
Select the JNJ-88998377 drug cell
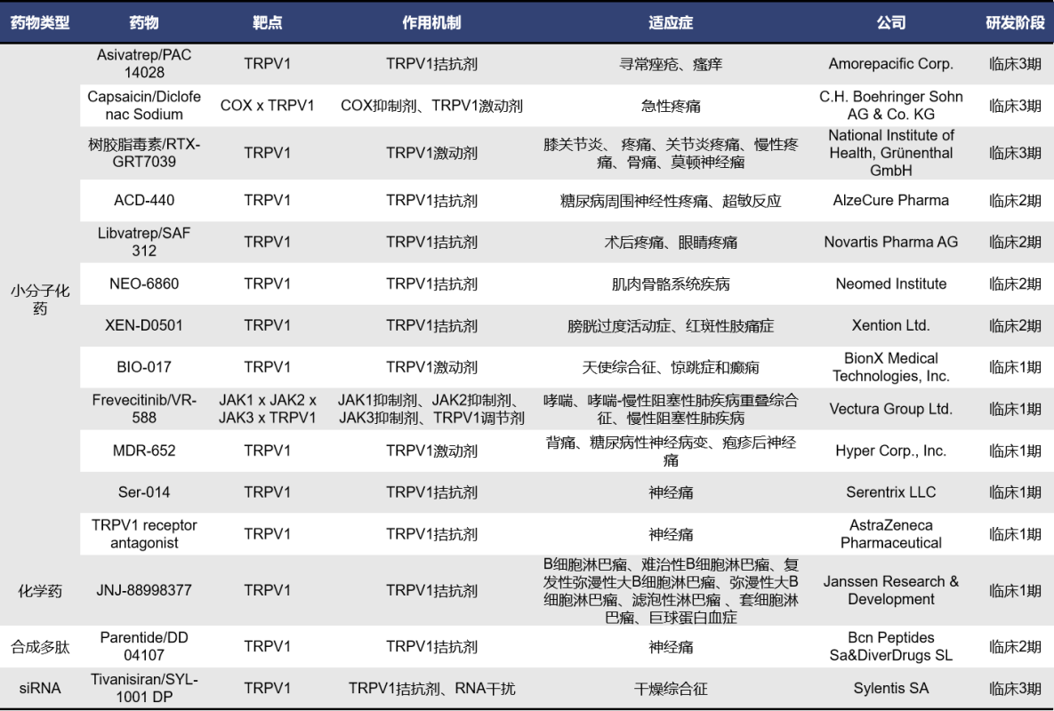pyautogui.click(x=144, y=590)
